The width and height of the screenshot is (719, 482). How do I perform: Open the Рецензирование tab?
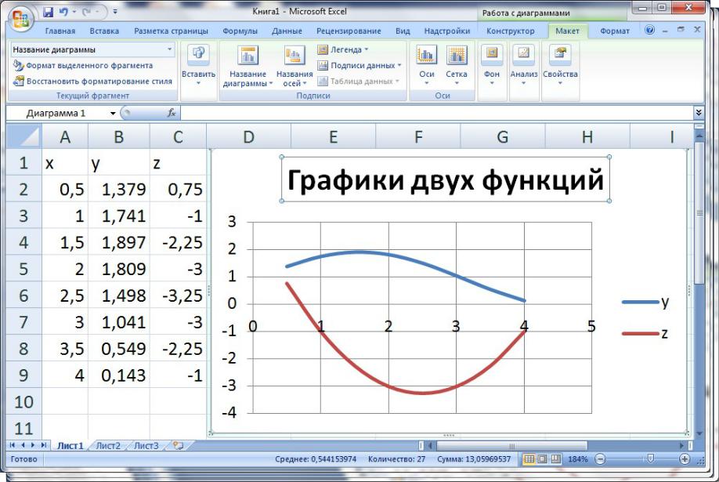pyautogui.click(x=349, y=31)
